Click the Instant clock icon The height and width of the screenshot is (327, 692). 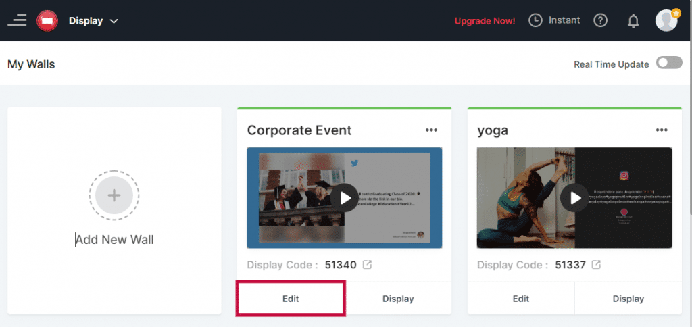point(535,20)
